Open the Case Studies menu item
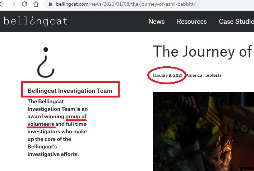Viewport: 254px width, 171px height. click(236, 22)
